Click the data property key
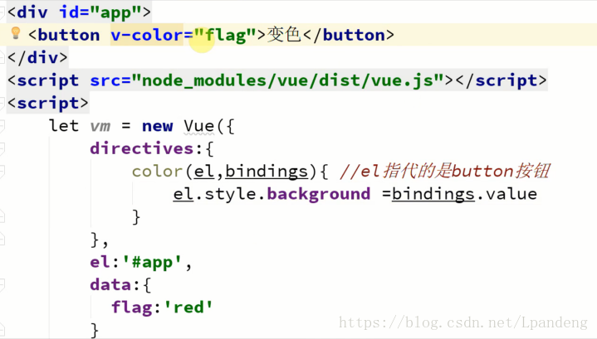 click(110, 285)
